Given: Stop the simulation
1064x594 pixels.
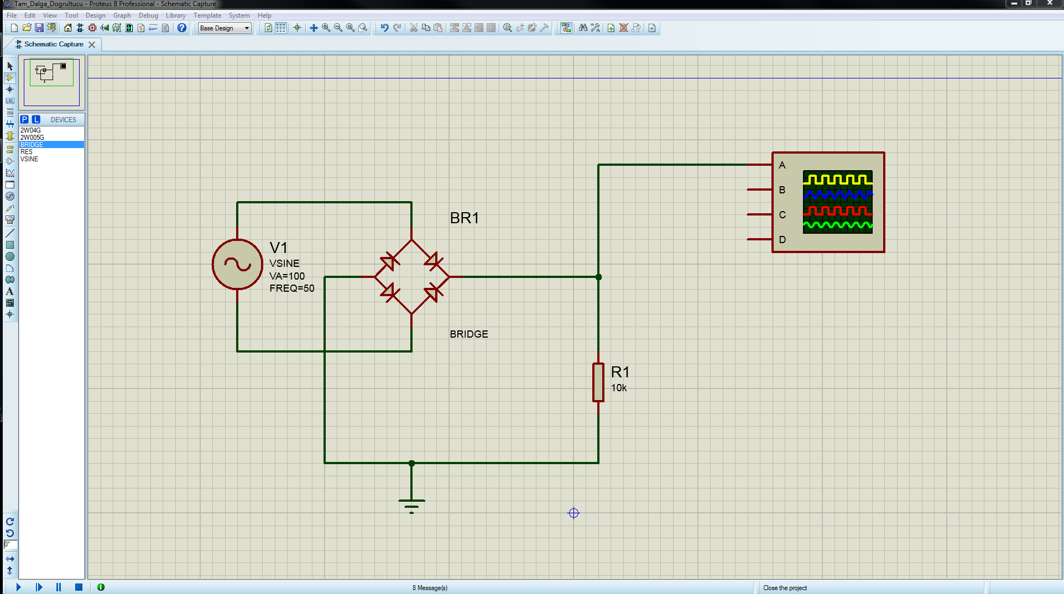Looking at the screenshot, I should pyautogui.click(x=79, y=587).
